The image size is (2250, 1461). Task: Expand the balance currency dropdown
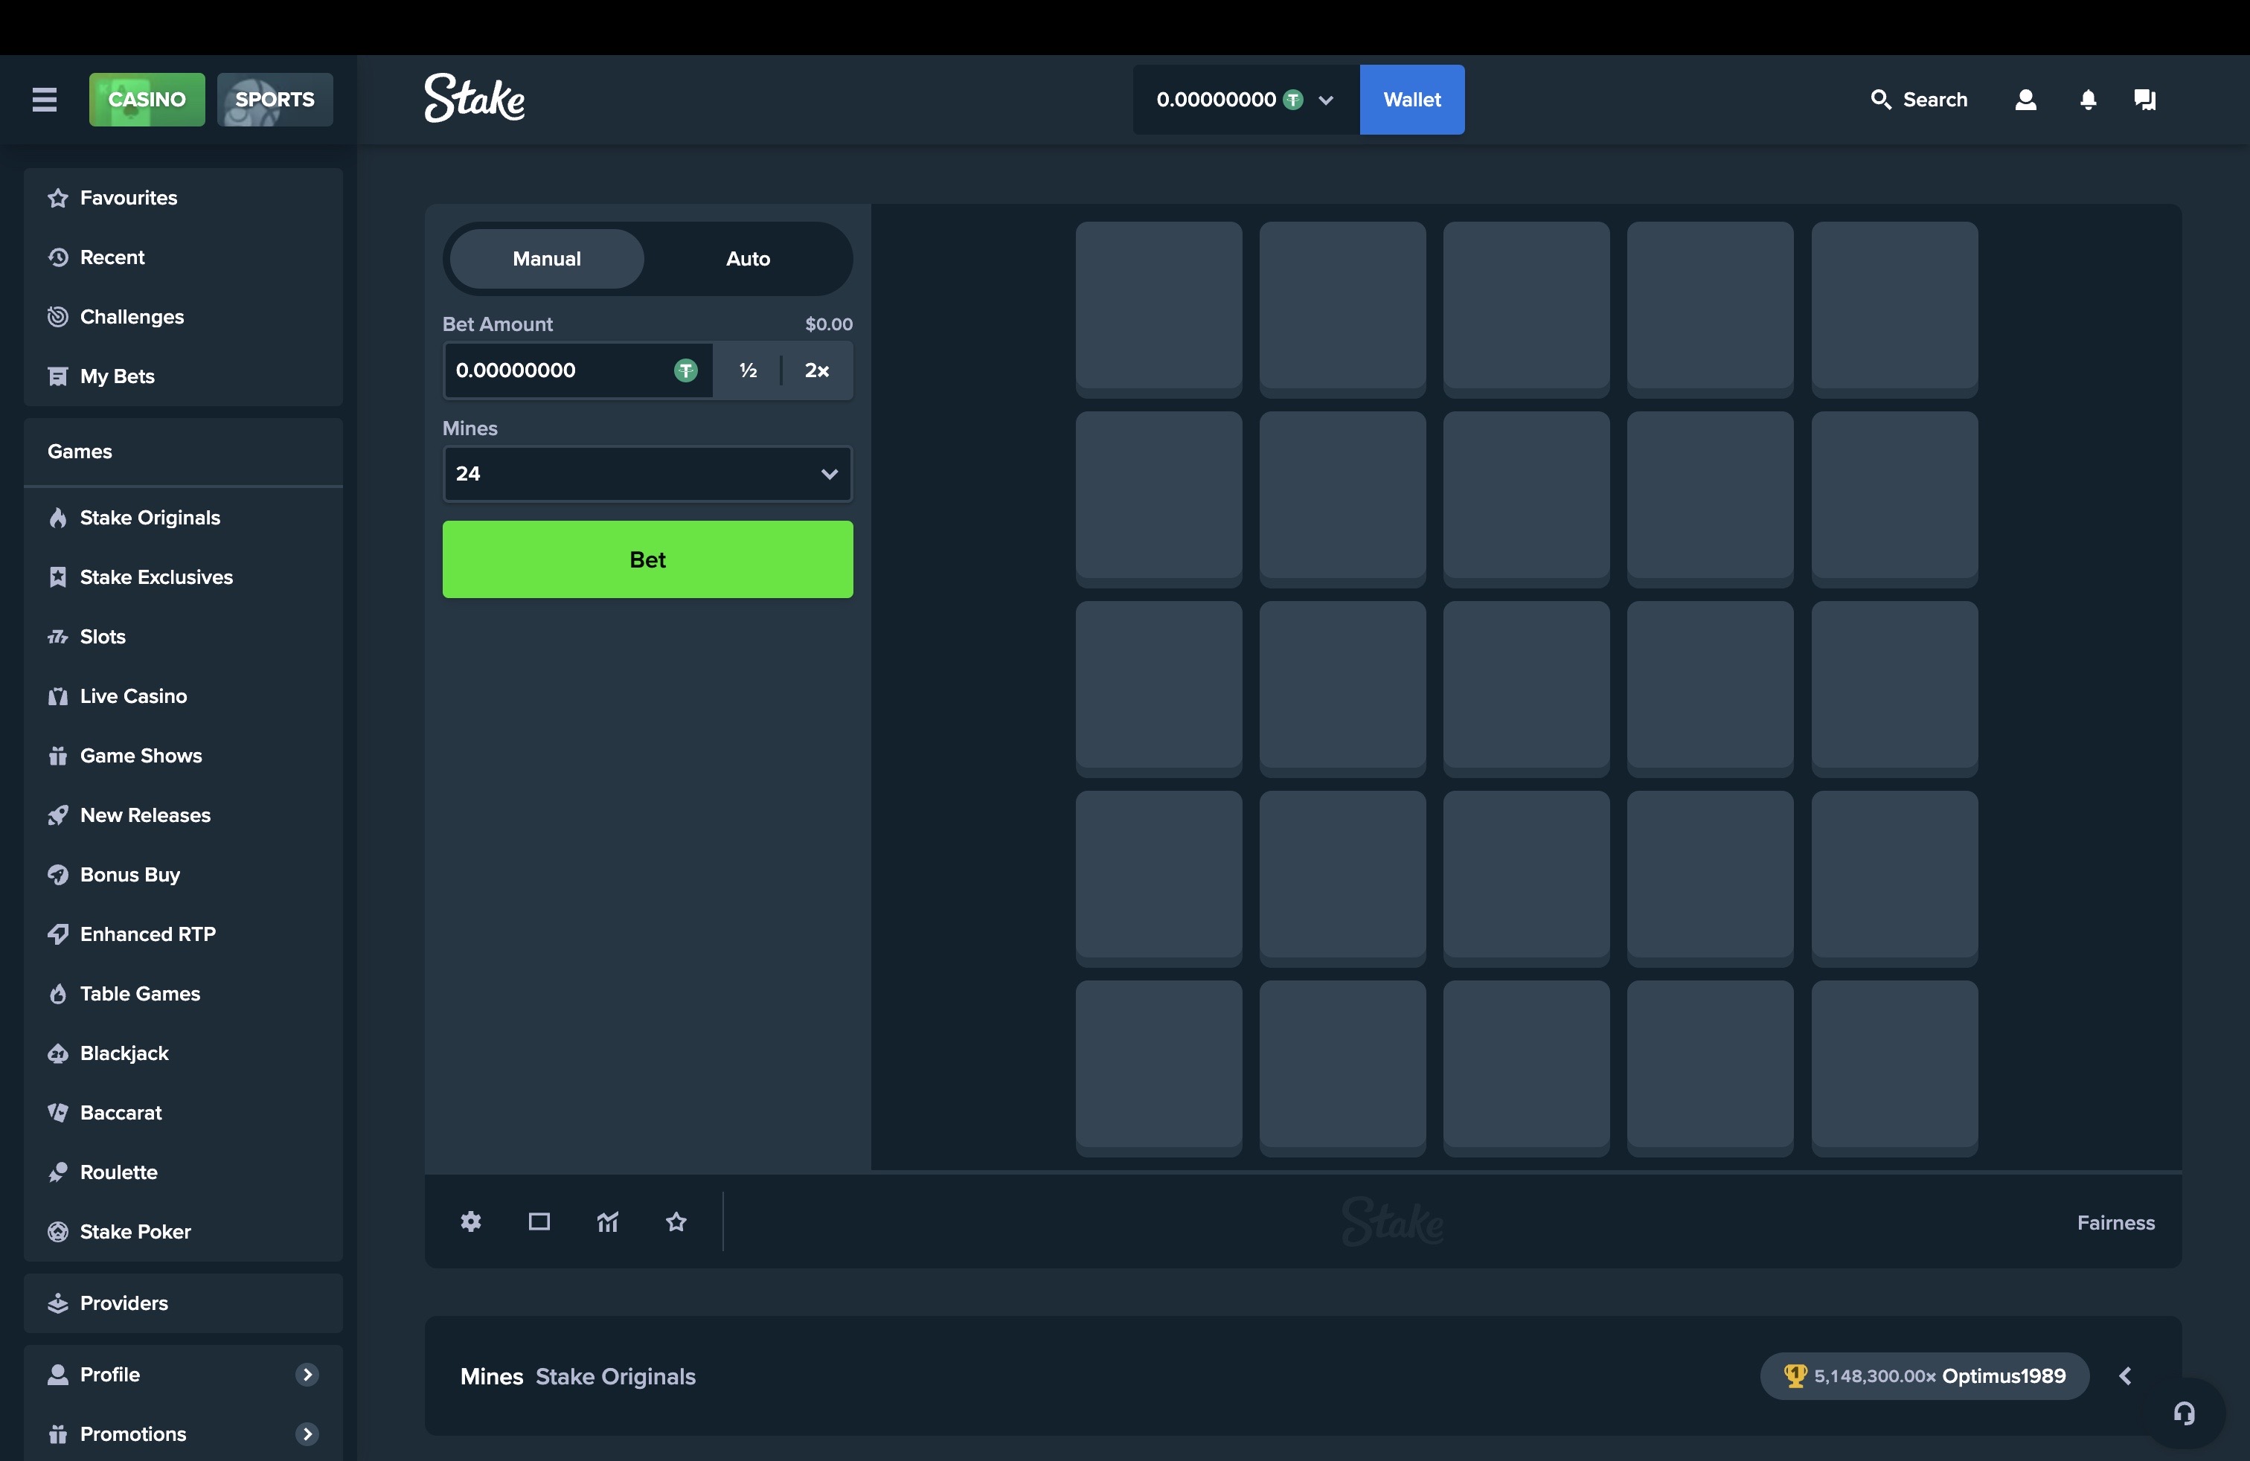click(1325, 99)
